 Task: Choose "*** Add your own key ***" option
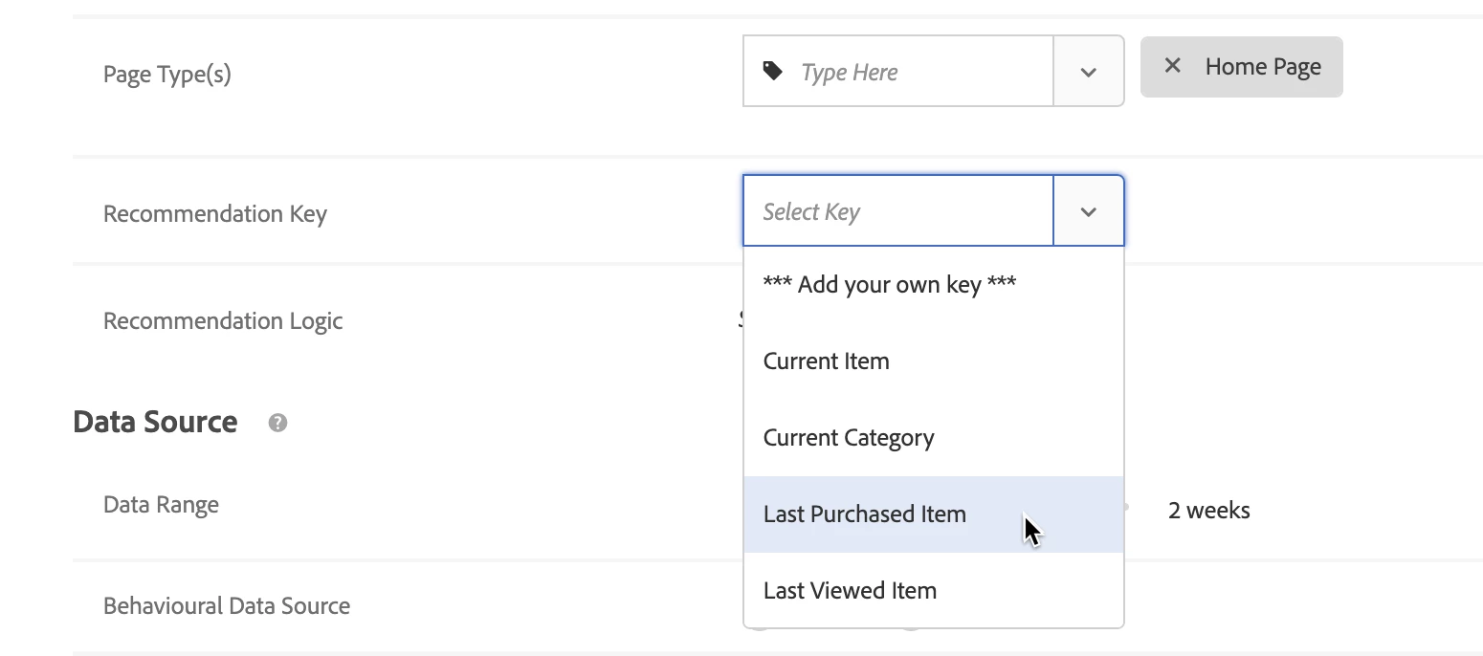click(x=889, y=284)
